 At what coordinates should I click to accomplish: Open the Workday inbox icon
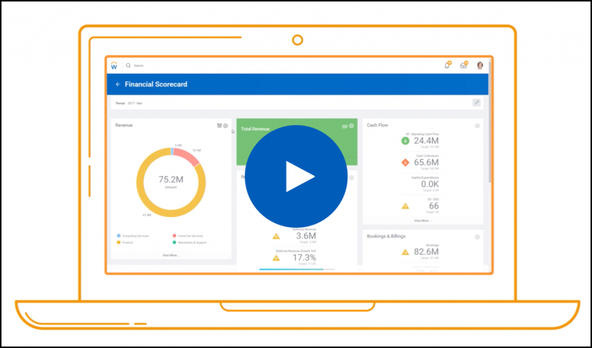click(x=464, y=65)
